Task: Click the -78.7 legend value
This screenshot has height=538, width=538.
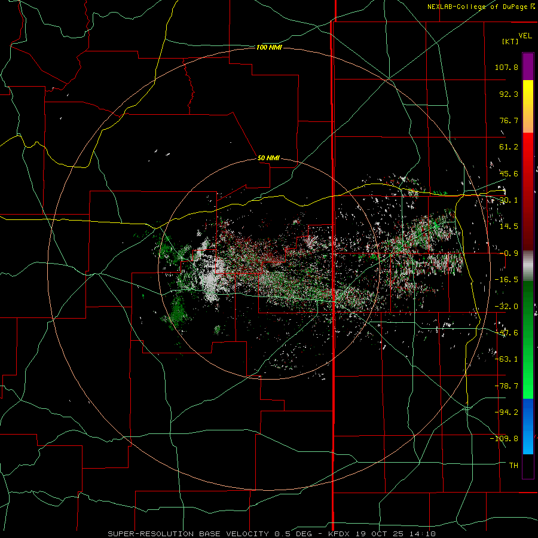Action: [x=506, y=386]
